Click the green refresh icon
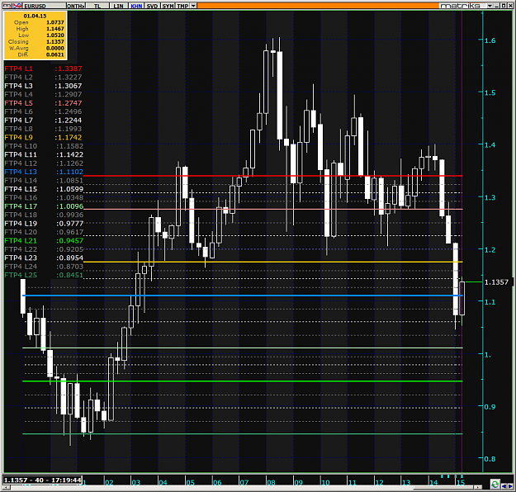This screenshot has height=492, width=516. 495,484
